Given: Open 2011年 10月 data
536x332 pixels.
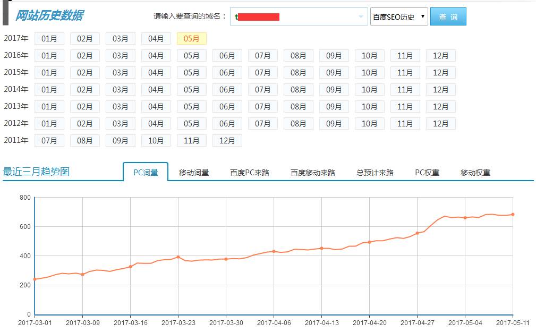Looking at the screenshot, I should point(156,141).
